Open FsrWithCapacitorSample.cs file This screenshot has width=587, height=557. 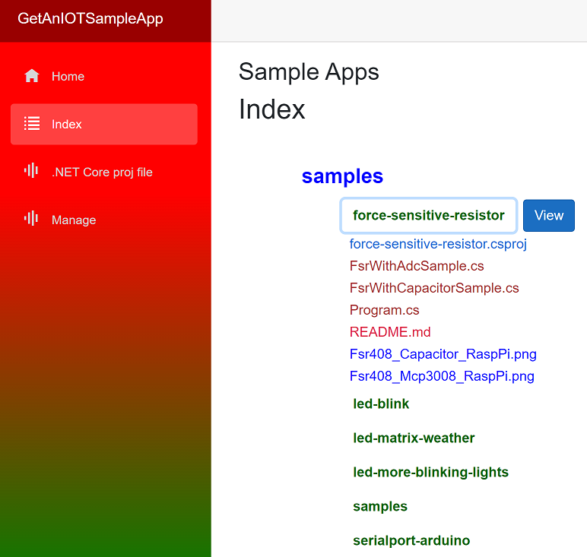pyautogui.click(x=434, y=288)
